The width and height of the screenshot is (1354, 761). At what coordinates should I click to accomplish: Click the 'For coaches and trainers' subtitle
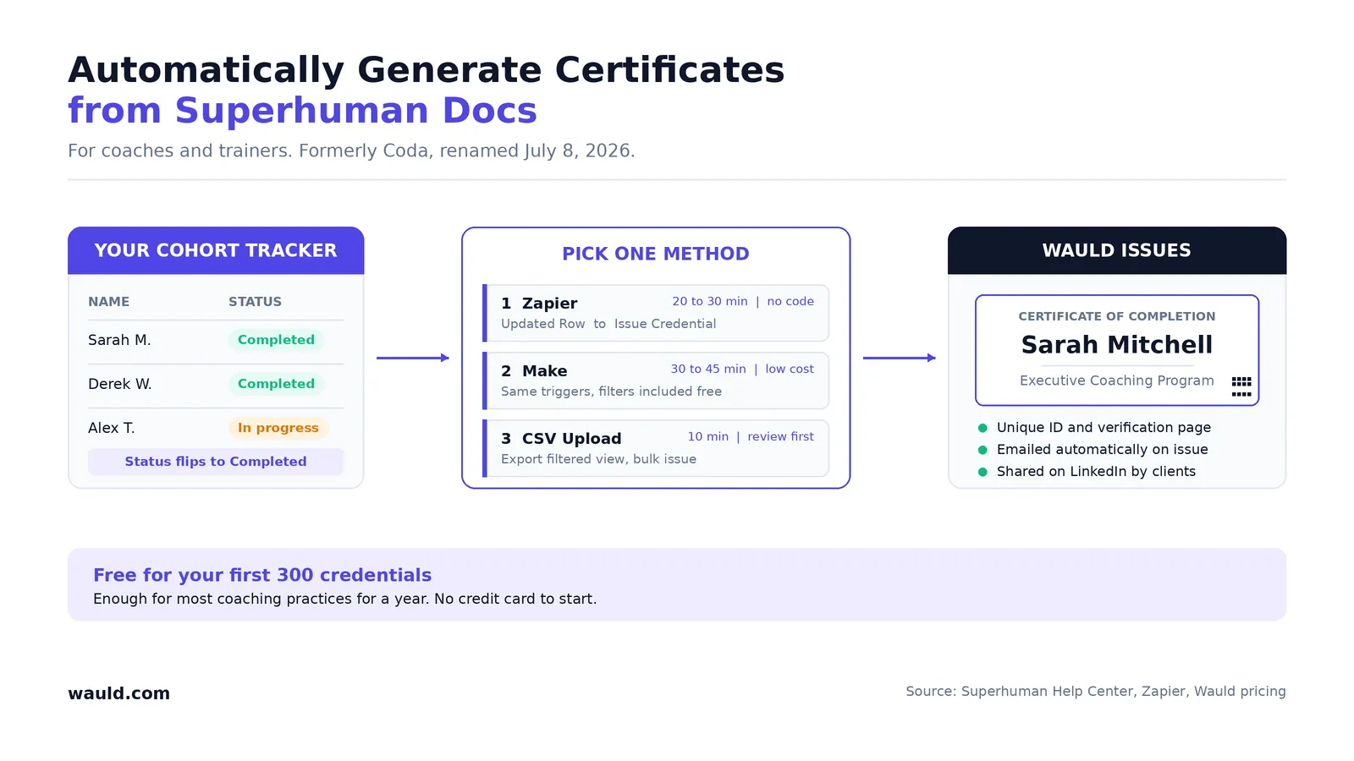(351, 151)
